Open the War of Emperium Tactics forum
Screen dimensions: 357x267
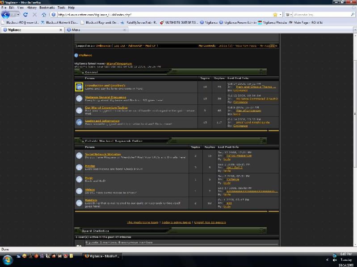(106, 107)
